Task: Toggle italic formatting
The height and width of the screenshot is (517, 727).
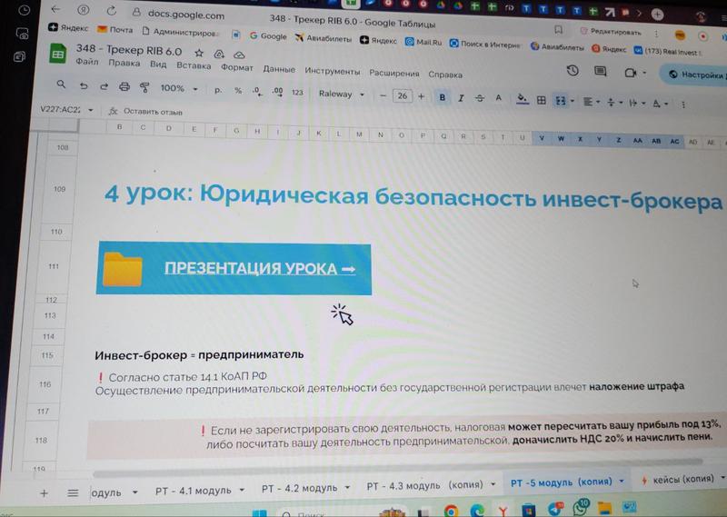Action: (462, 97)
